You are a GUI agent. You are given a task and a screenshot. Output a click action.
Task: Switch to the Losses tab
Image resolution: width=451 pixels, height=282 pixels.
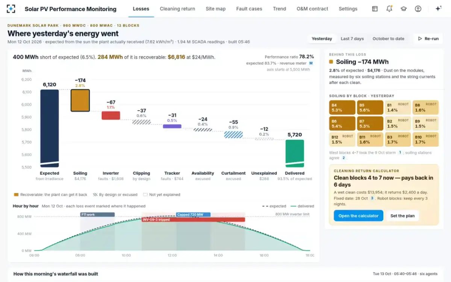click(x=141, y=9)
